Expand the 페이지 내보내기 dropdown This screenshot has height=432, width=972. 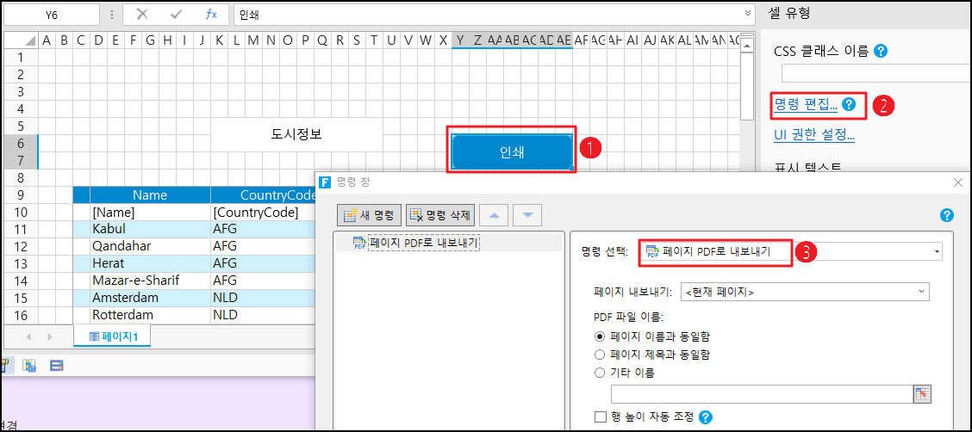(922, 292)
